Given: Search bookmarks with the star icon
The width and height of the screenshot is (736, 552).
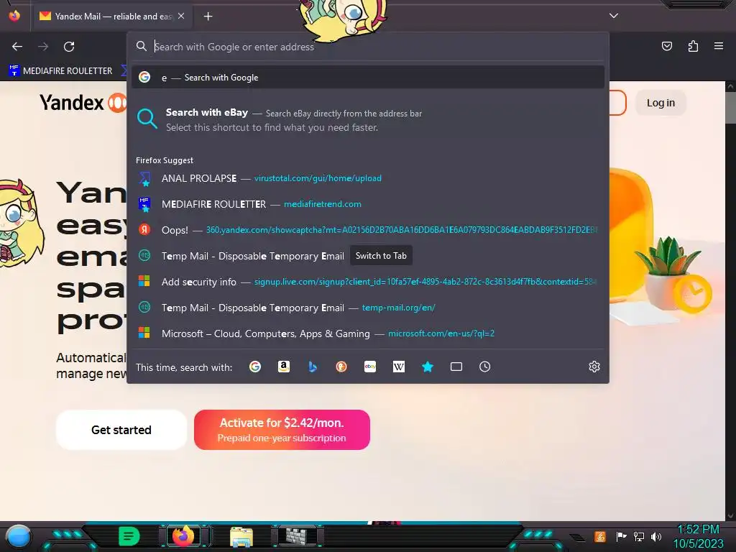Looking at the screenshot, I should coord(427,367).
